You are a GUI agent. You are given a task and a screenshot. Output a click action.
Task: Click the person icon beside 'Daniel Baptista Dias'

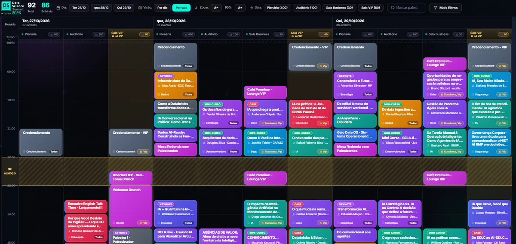[x=383, y=114]
